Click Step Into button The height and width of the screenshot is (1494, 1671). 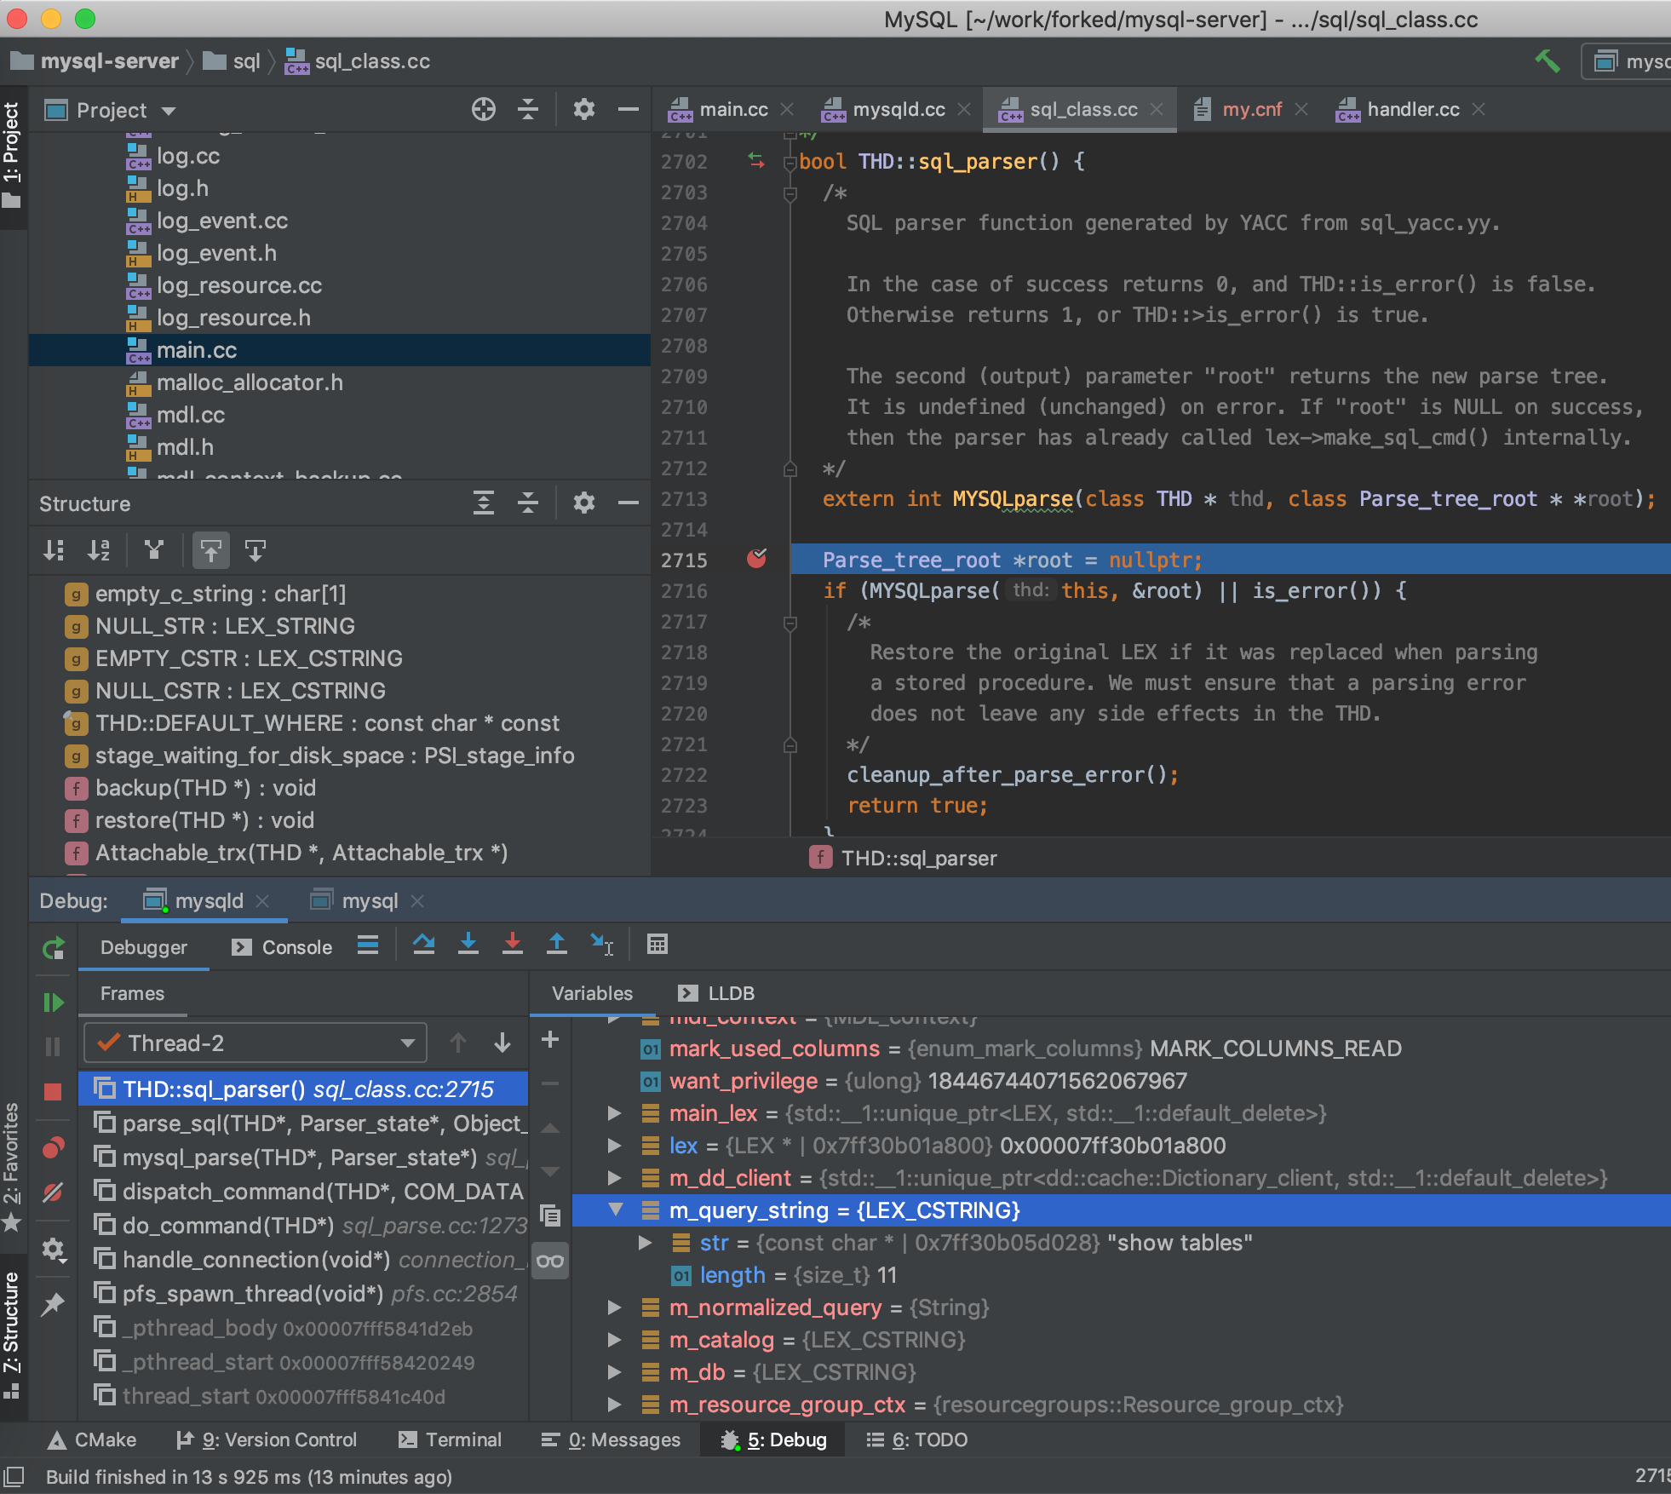point(468,945)
